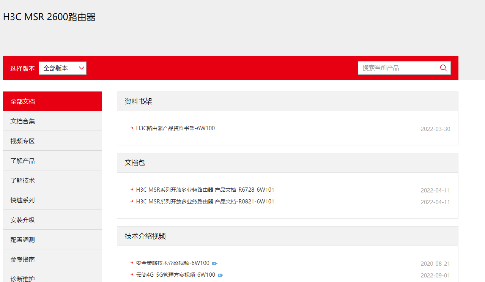The image size is (485, 282).
Task: Open 文档合集 sidebar category
Action: (x=52, y=121)
